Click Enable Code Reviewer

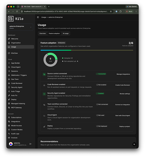[123, 85]
